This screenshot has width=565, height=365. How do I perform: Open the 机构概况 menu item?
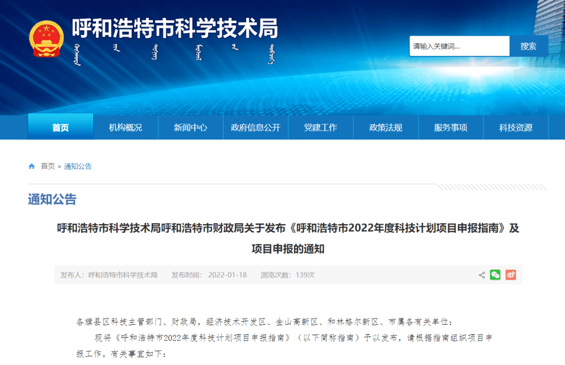pos(126,128)
